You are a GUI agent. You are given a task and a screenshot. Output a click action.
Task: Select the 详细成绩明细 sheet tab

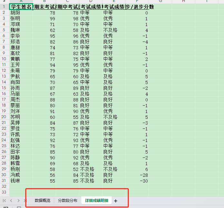click(97, 201)
